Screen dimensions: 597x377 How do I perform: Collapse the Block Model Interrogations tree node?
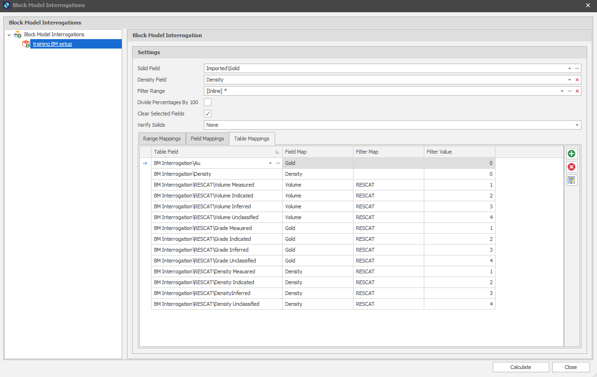pos(9,35)
